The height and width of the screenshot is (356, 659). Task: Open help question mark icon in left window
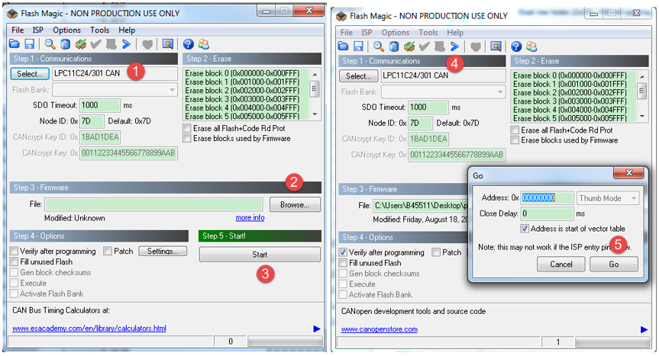[189, 43]
